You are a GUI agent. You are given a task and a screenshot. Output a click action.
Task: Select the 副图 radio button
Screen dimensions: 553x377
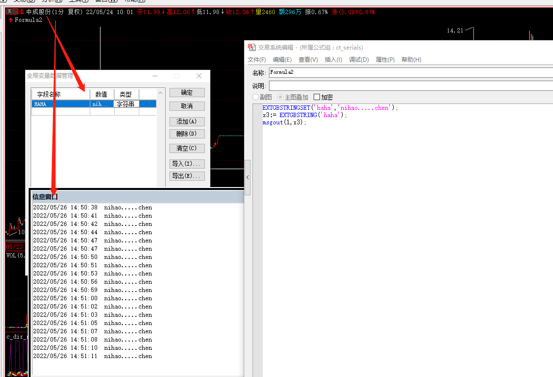tap(256, 97)
